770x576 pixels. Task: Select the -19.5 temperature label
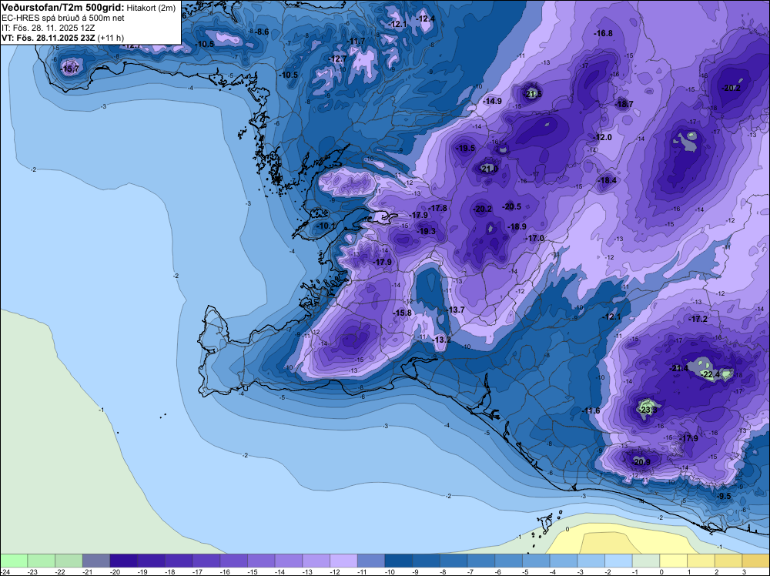(x=466, y=149)
